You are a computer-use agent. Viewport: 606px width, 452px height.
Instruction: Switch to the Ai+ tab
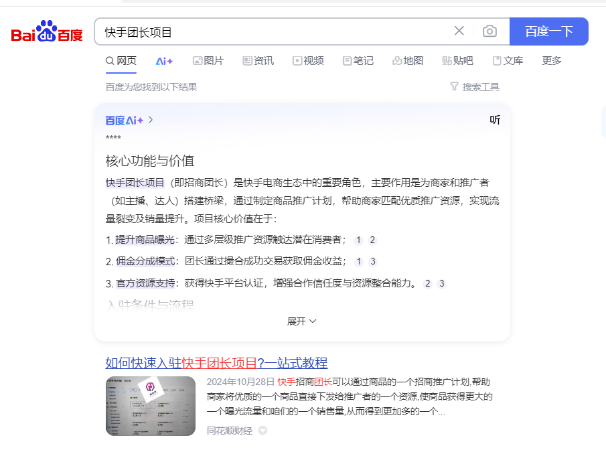pyautogui.click(x=164, y=61)
